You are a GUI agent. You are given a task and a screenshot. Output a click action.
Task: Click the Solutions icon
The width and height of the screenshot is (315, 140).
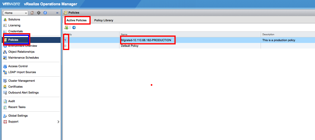click(5, 20)
